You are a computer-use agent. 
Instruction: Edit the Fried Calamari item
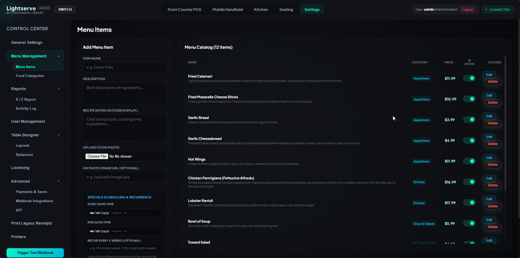[x=489, y=75]
